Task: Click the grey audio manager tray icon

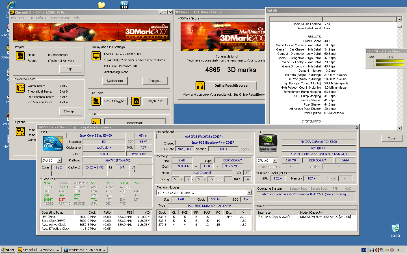Action: pyautogui.click(x=382, y=250)
